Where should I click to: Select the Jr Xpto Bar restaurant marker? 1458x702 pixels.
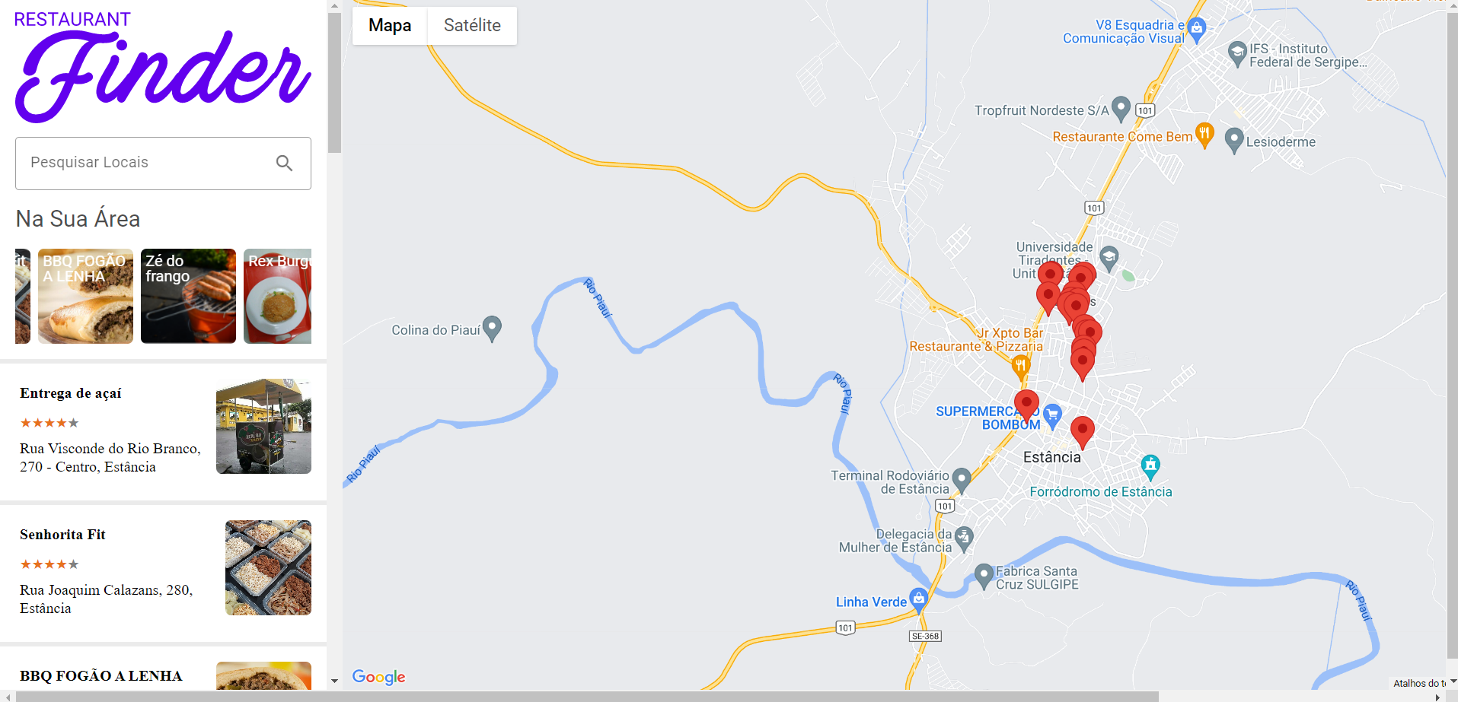pyautogui.click(x=1021, y=368)
